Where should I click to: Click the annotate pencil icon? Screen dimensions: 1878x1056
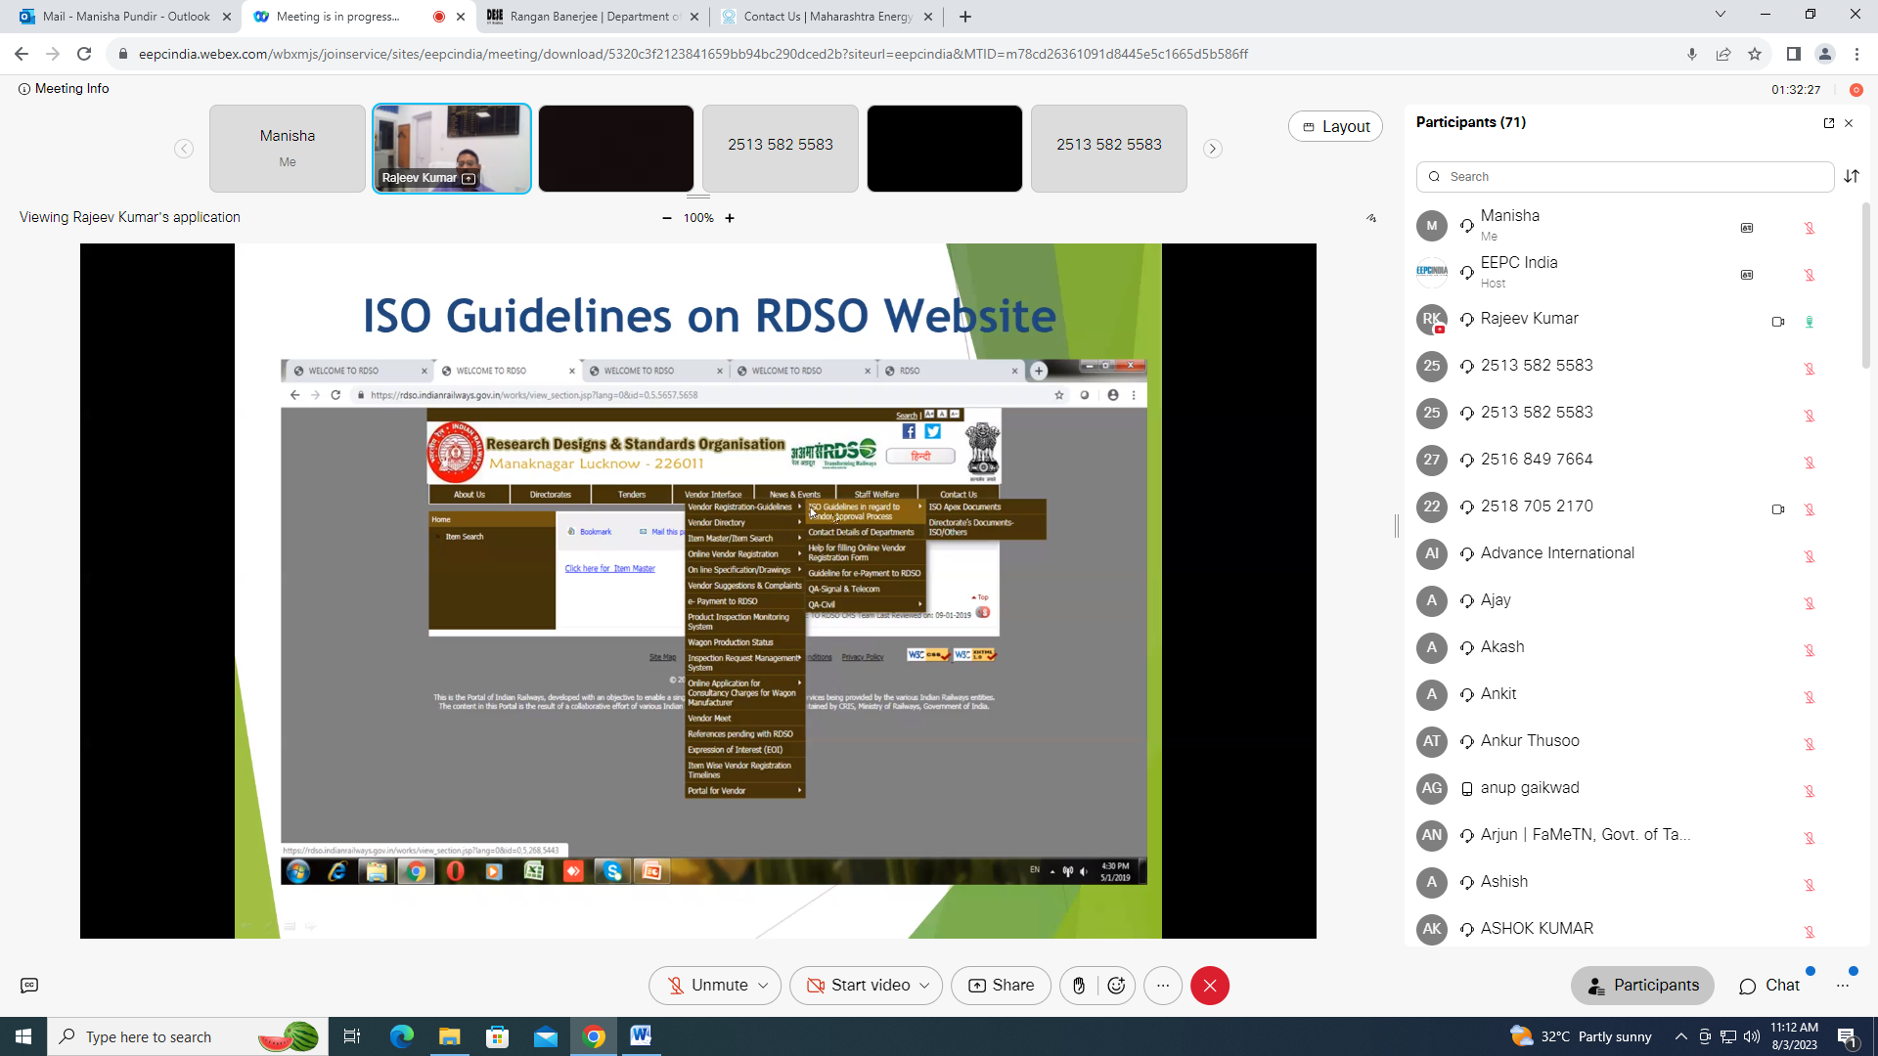click(x=1371, y=218)
